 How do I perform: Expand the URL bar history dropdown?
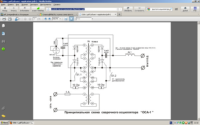click(x=121, y=9)
